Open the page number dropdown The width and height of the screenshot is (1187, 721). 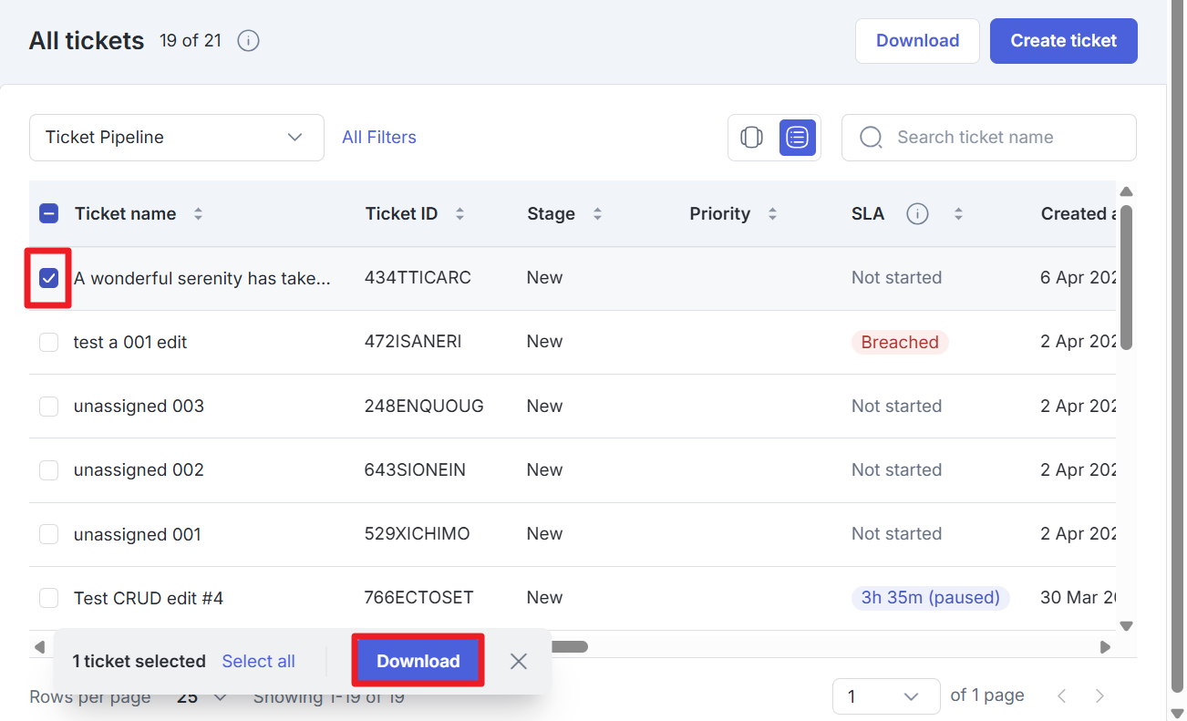point(885,696)
